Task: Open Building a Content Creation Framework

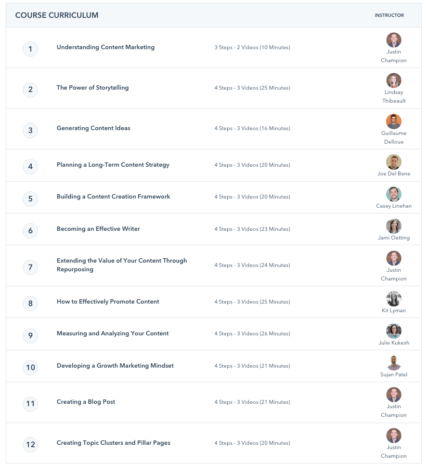Action: tap(114, 197)
